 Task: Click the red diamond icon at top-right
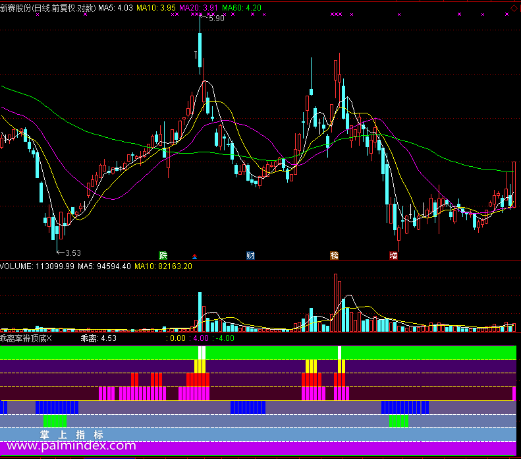[514, 8]
